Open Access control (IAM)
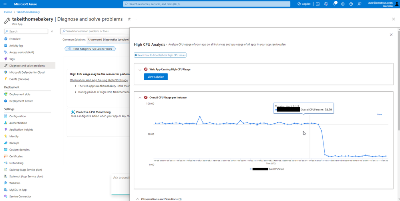 22,52
